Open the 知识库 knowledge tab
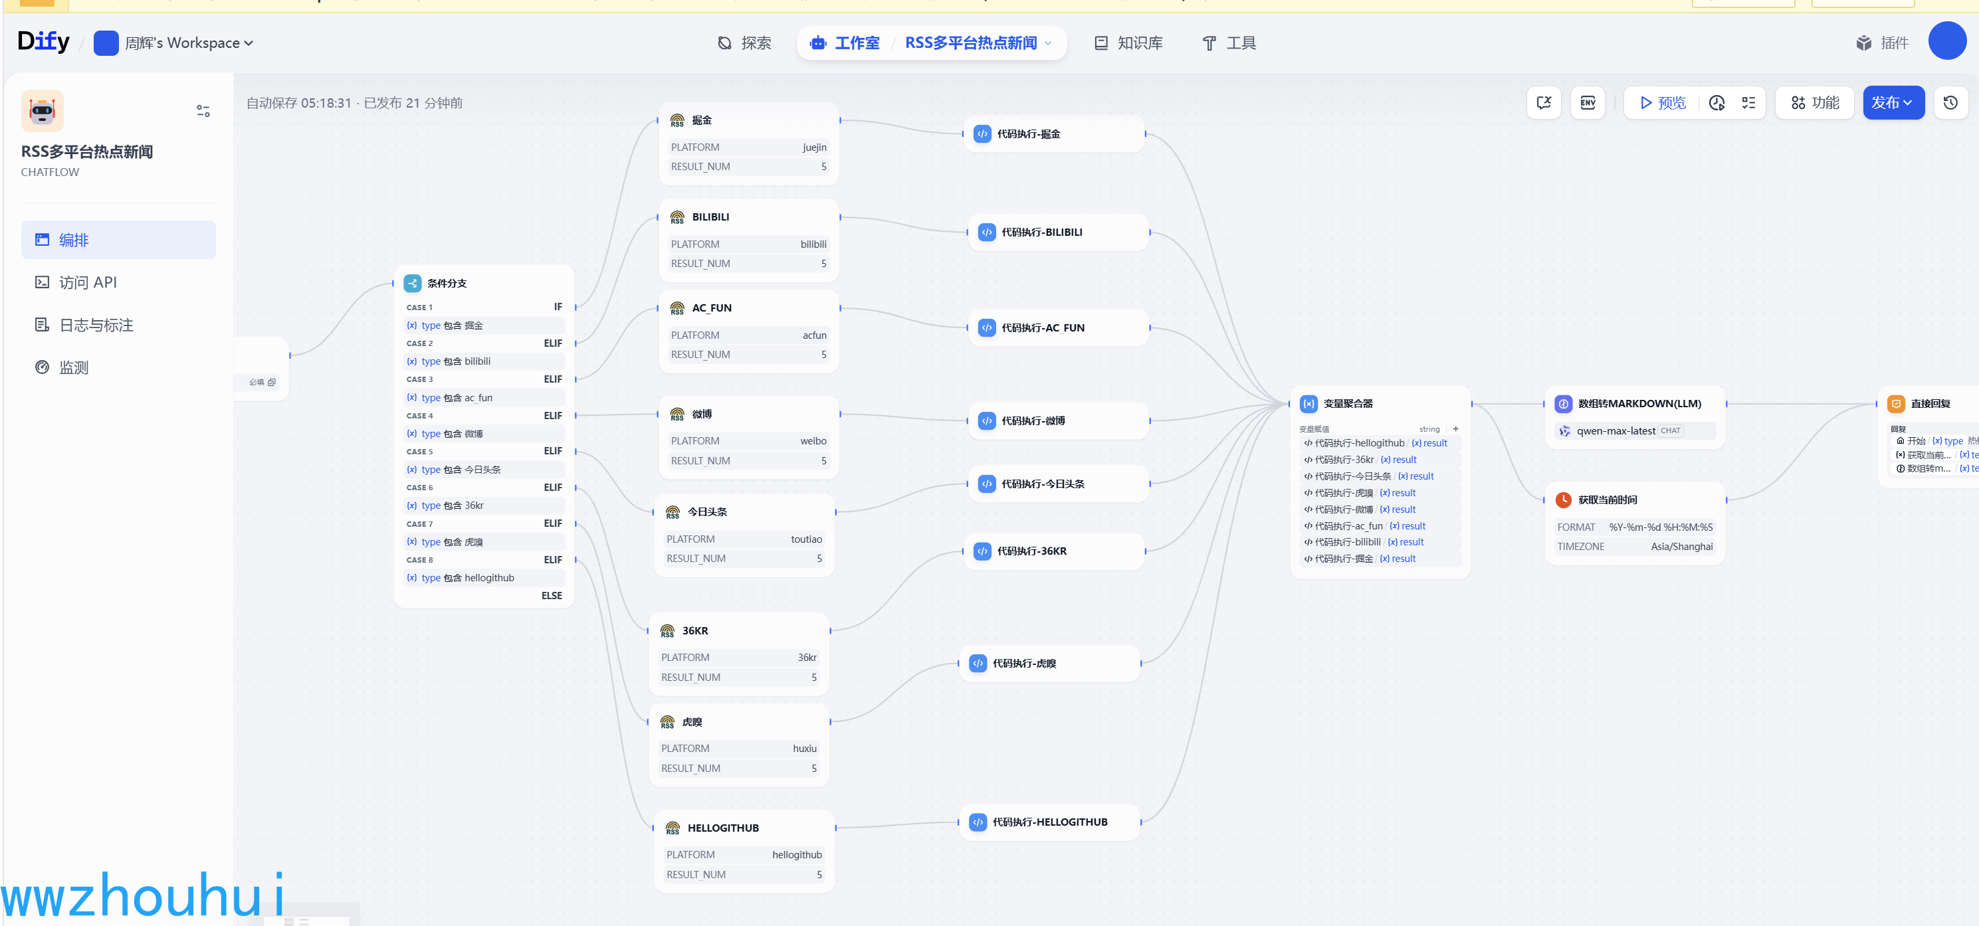Screen dimensions: 1979x926 1128,43
